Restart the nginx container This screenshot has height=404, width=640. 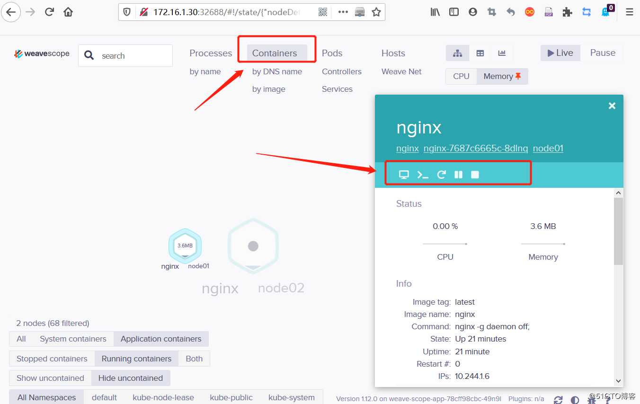click(x=441, y=175)
